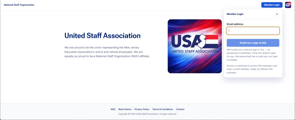The image size is (295, 120).
Task: Click the small USA logo icon in header
Action: 288,5
